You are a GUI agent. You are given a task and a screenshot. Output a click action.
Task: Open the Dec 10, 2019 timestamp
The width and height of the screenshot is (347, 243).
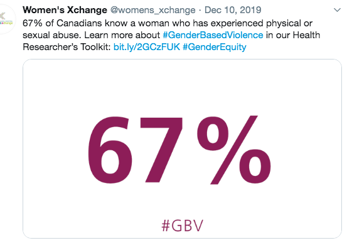click(233, 10)
